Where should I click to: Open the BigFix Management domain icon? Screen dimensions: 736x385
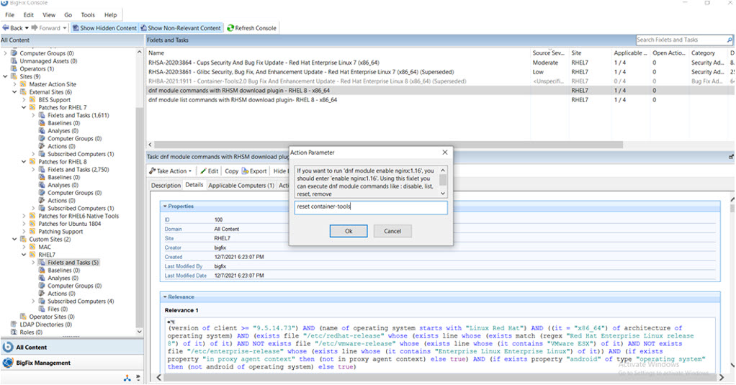[x=9, y=363]
